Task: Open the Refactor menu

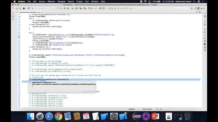Action: click(51, 1)
